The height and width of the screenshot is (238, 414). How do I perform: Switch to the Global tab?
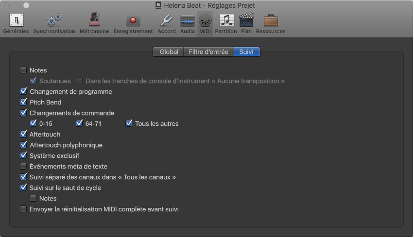coord(169,51)
